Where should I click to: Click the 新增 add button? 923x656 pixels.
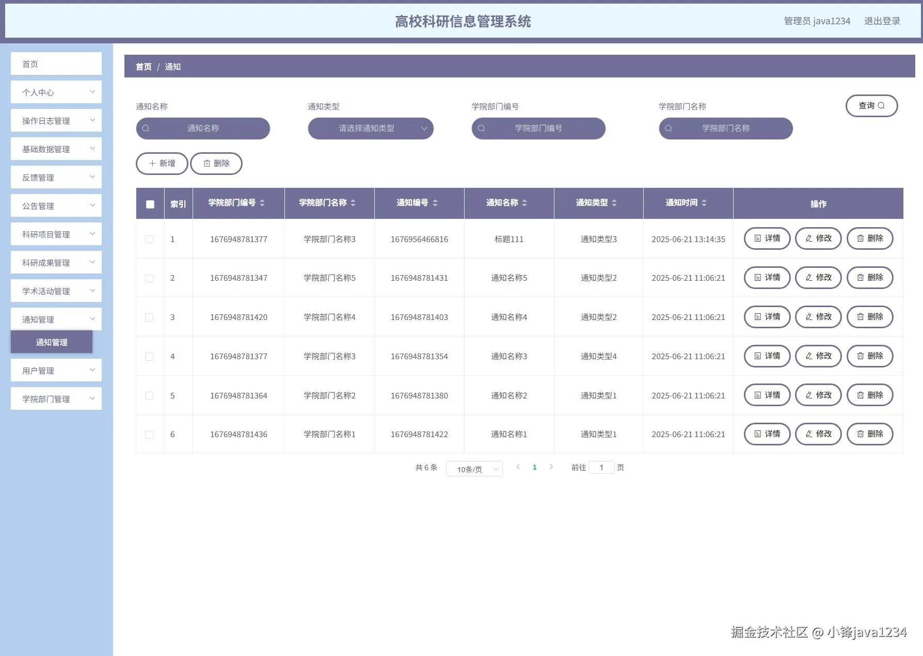[x=162, y=164]
